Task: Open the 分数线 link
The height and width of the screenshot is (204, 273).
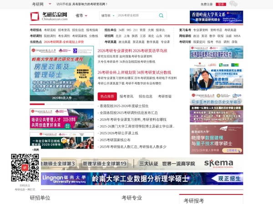Action: [x=93, y=36]
